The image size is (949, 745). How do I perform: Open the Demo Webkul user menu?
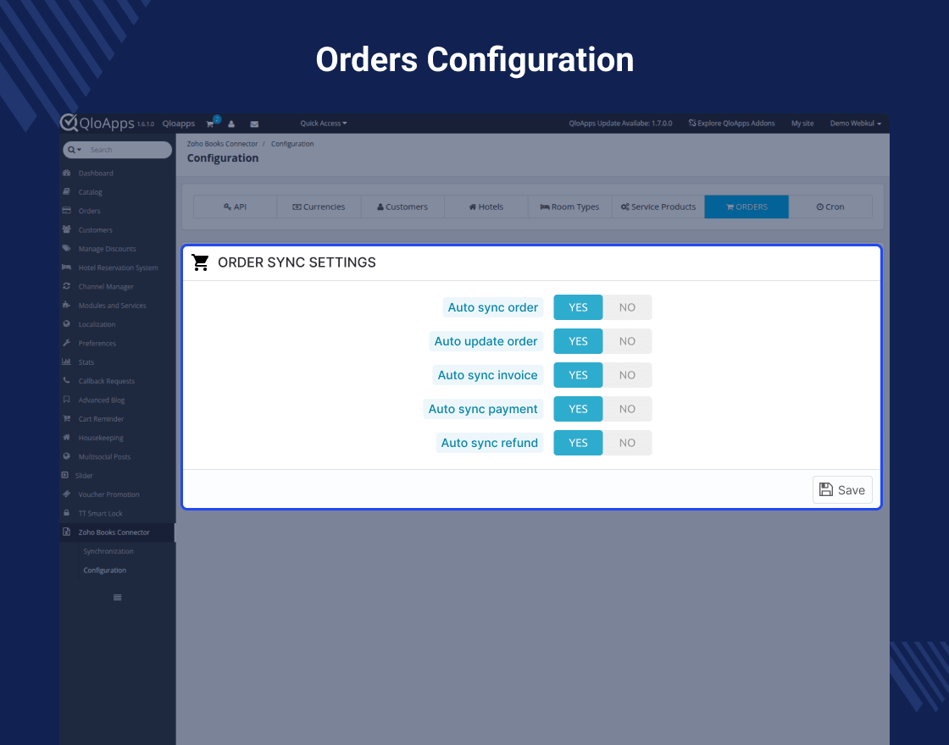(855, 124)
